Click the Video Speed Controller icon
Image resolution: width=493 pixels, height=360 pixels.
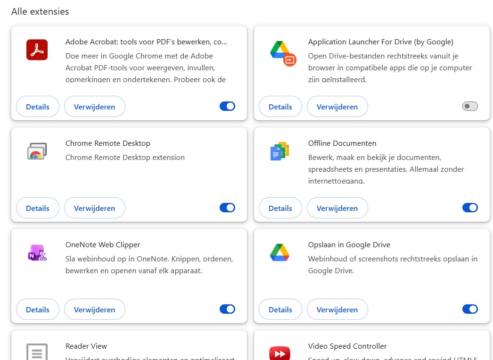(x=279, y=353)
